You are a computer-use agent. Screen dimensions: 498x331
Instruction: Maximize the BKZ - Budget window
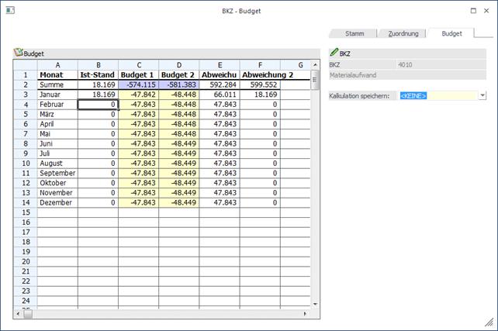[x=474, y=11]
